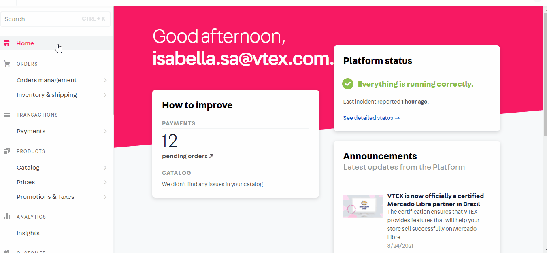Image resolution: width=547 pixels, height=253 pixels.
Task: Open Insights in the Analytics section
Action: click(x=28, y=233)
